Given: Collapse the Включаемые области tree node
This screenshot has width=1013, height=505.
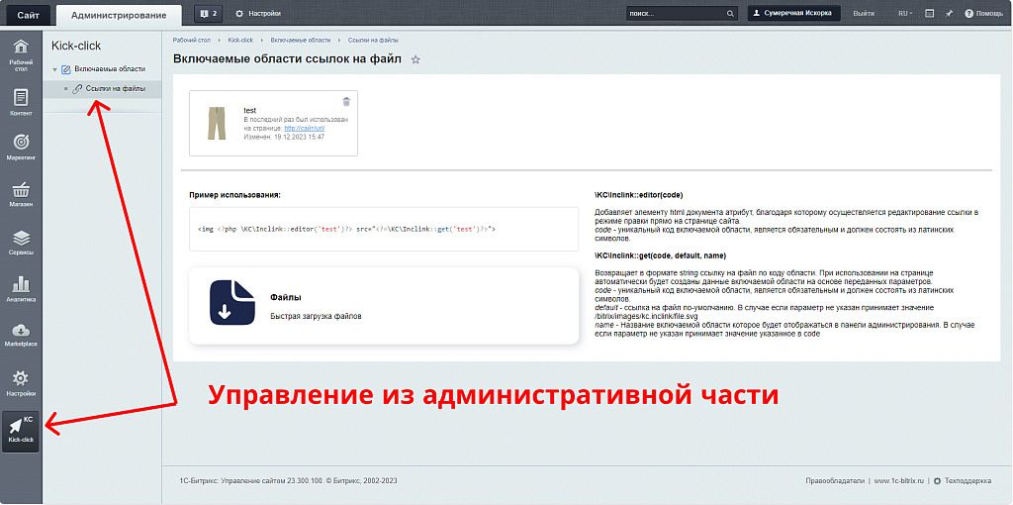Looking at the screenshot, I should pos(55,69).
